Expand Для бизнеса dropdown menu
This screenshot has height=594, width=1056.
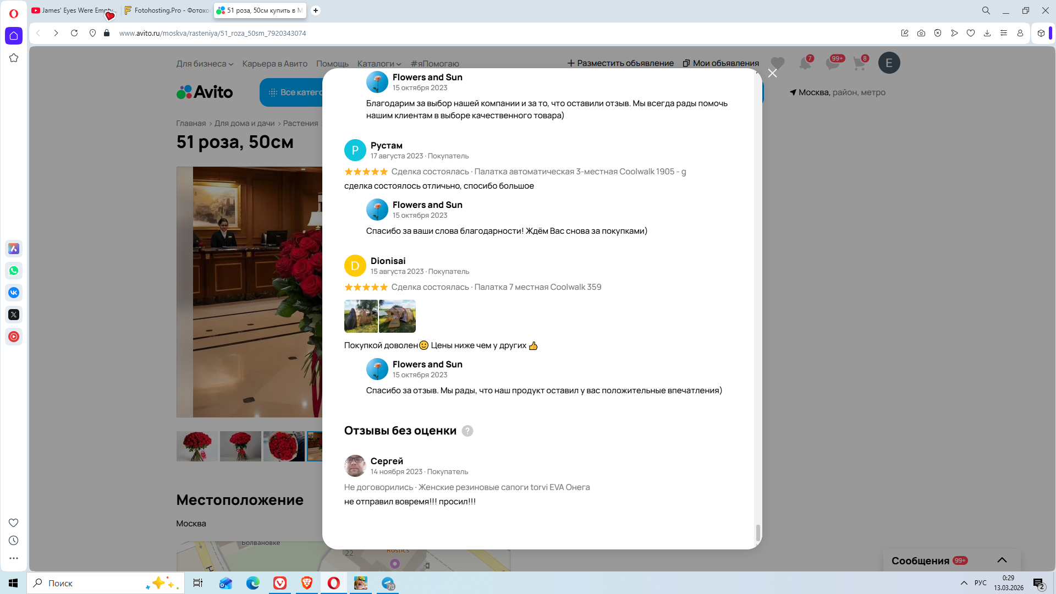pos(205,64)
